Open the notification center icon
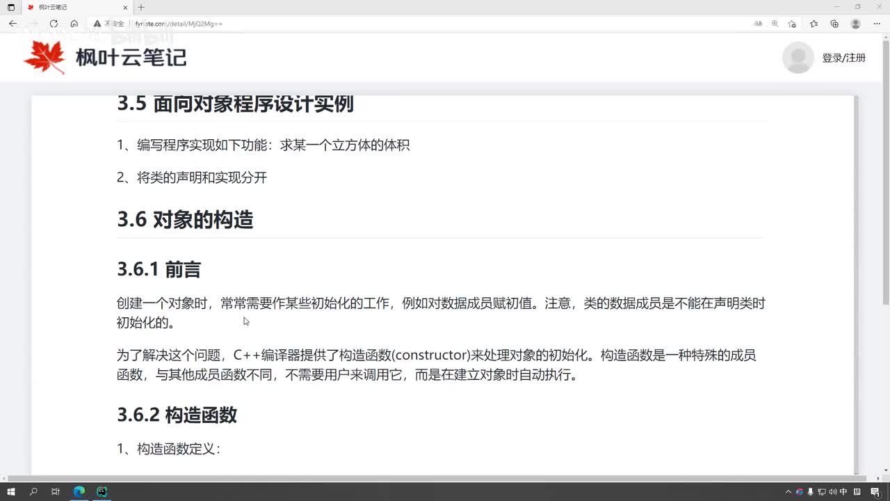Image resolution: width=890 pixels, height=501 pixels. (x=875, y=492)
